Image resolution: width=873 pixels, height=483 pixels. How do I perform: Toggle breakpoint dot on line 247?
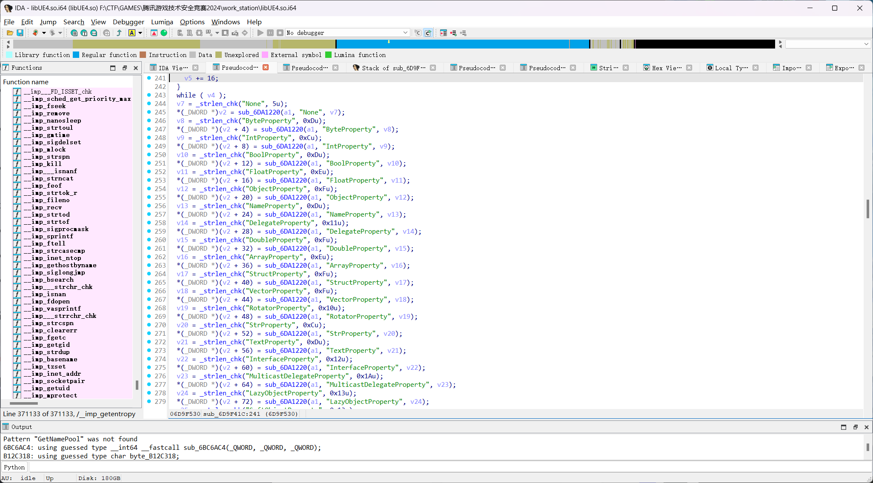[x=149, y=129]
